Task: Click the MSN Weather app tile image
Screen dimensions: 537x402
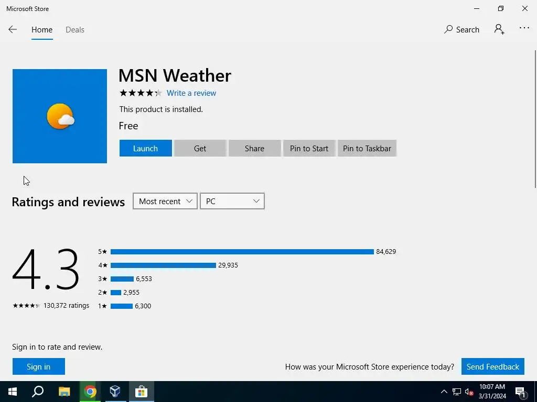Action: tap(60, 116)
